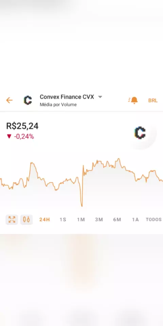The height and width of the screenshot is (326, 163).
Task: Switch chart to 3M range
Action: [99, 220]
